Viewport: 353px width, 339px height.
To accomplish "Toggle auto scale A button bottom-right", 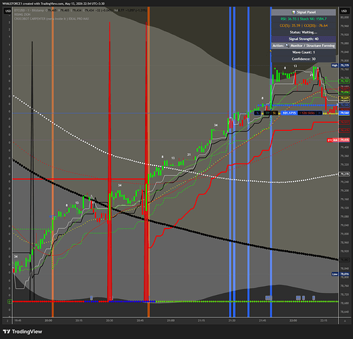I will pyautogui.click(x=345, y=321).
